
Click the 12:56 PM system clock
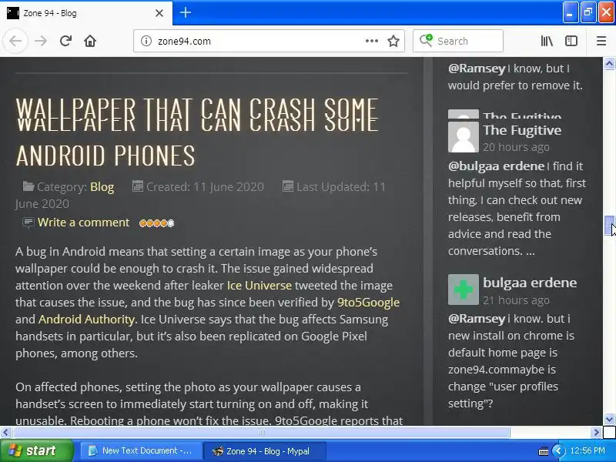tap(588, 450)
